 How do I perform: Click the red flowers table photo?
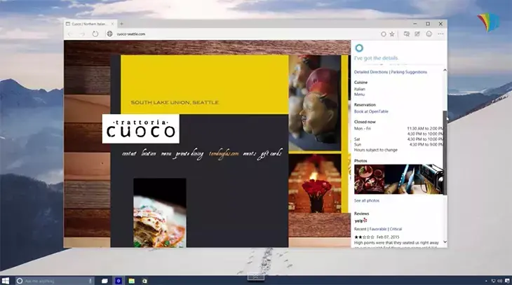coord(315,183)
